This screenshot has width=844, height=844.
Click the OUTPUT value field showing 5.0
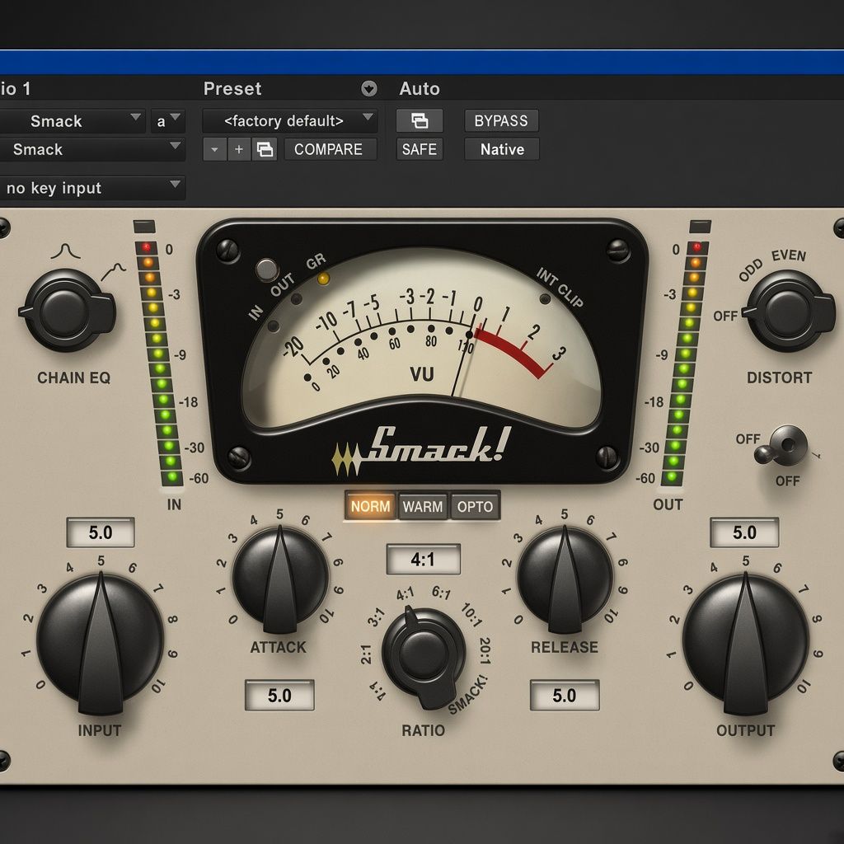744,532
